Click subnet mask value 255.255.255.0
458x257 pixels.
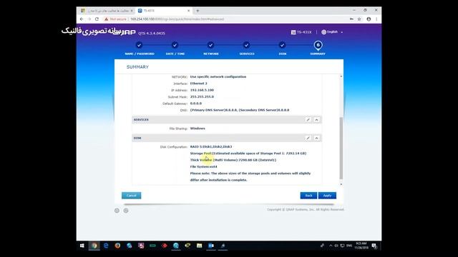(202, 97)
